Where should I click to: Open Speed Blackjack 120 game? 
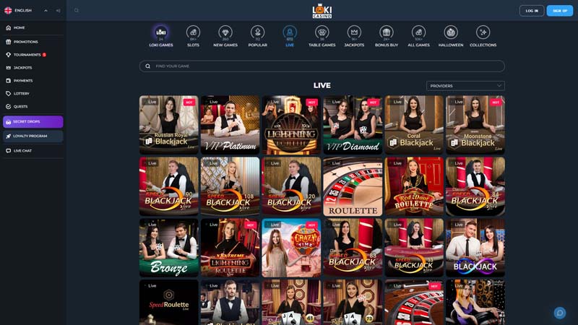[x=291, y=186]
